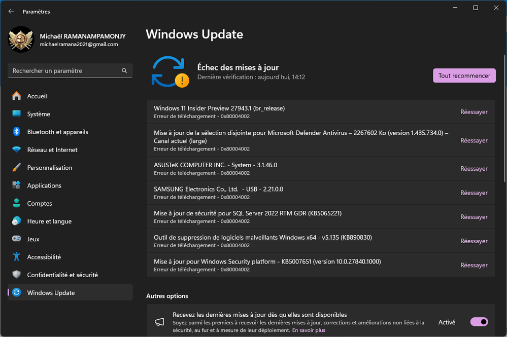Go to Accessibilité settings
The image size is (507, 337).
pyautogui.click(x=70, y=257)
